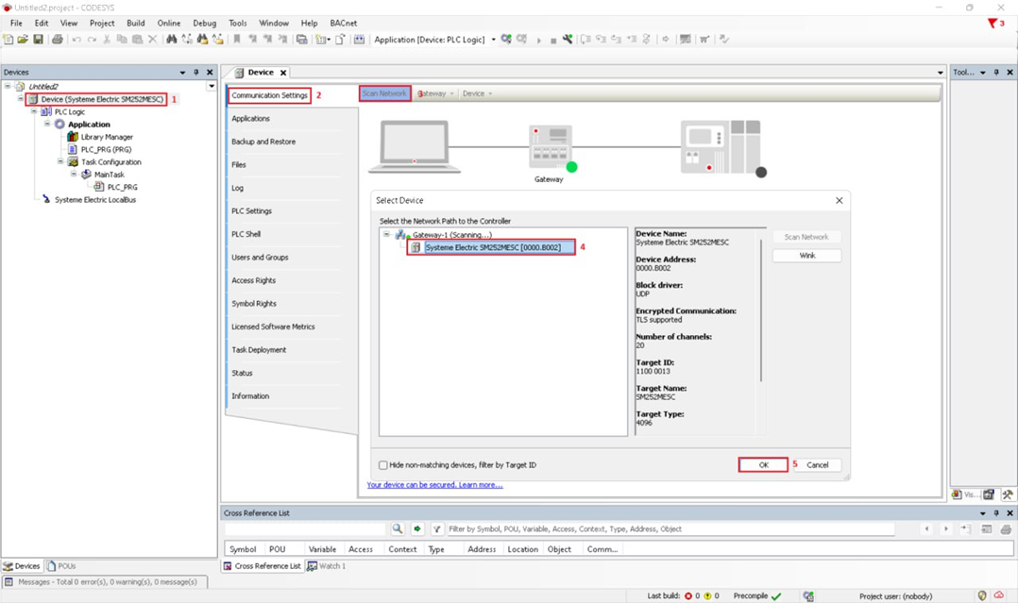Viewport: 1018px width, 603px height.
Task: Click the Save project toolbar icon
Action: (x=38, y=40)
